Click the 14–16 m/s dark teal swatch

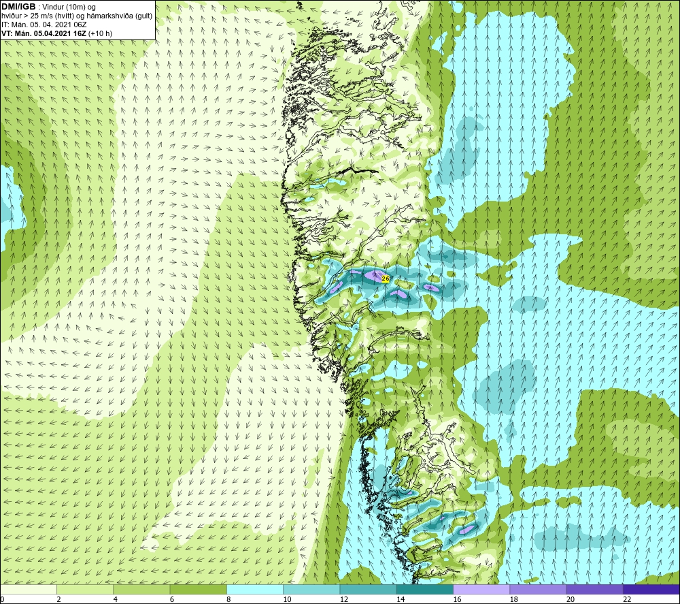coord(425,589)
